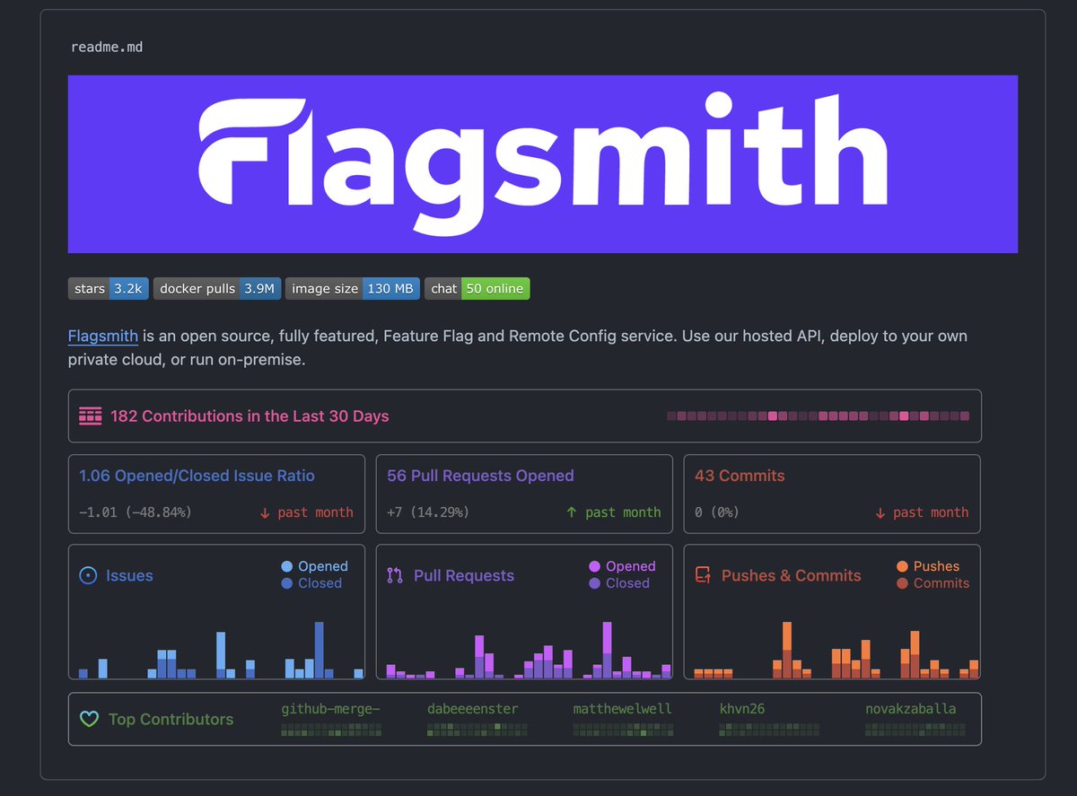Click 'past month' under 43 Commits
Screen dimensions: 1077x796
tap(931, 512)
